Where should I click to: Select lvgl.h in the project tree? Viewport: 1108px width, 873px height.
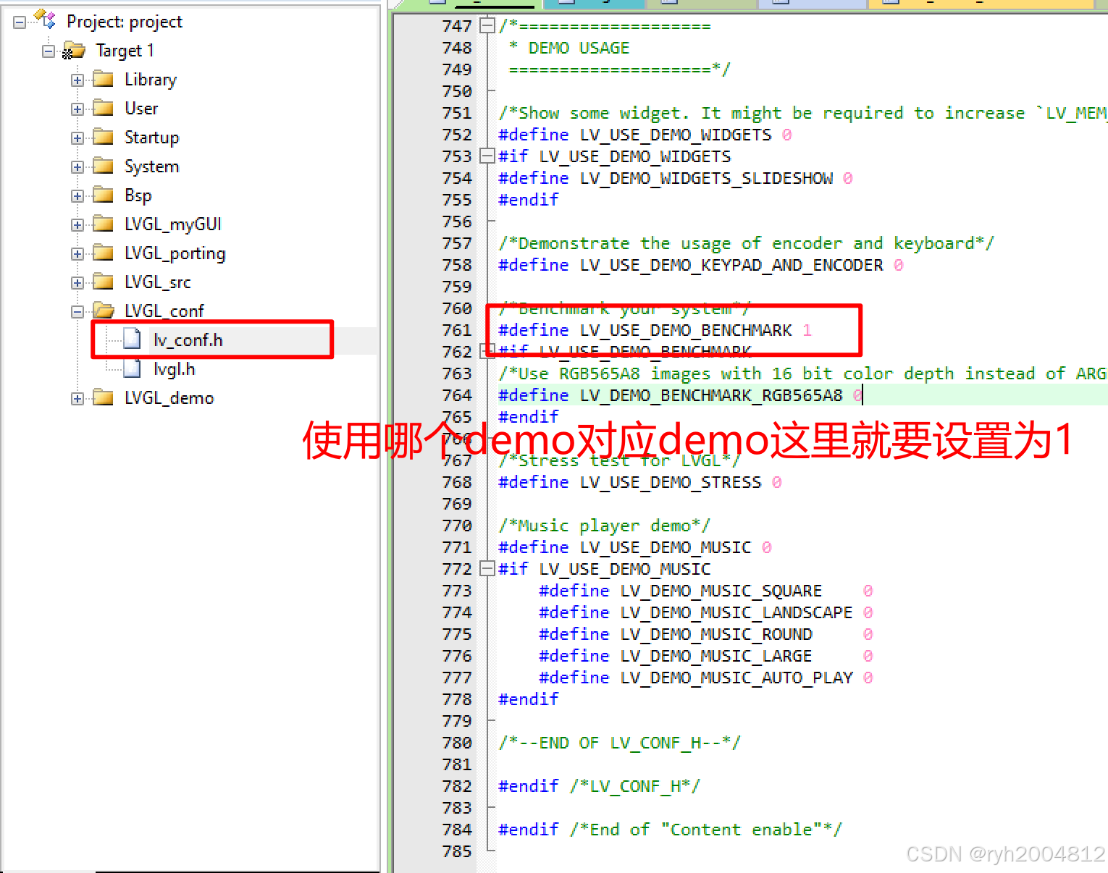(x=174, y=368)
